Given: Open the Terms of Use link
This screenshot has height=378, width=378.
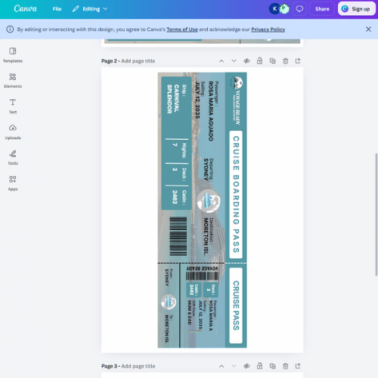Looking at the screenshot, I should (182, 29).
